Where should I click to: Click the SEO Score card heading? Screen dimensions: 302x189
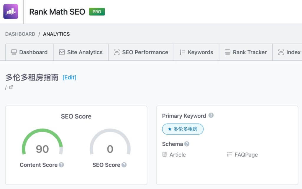76,116
